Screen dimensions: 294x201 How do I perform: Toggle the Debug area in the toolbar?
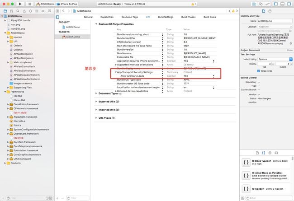click(x=283, y=4)
